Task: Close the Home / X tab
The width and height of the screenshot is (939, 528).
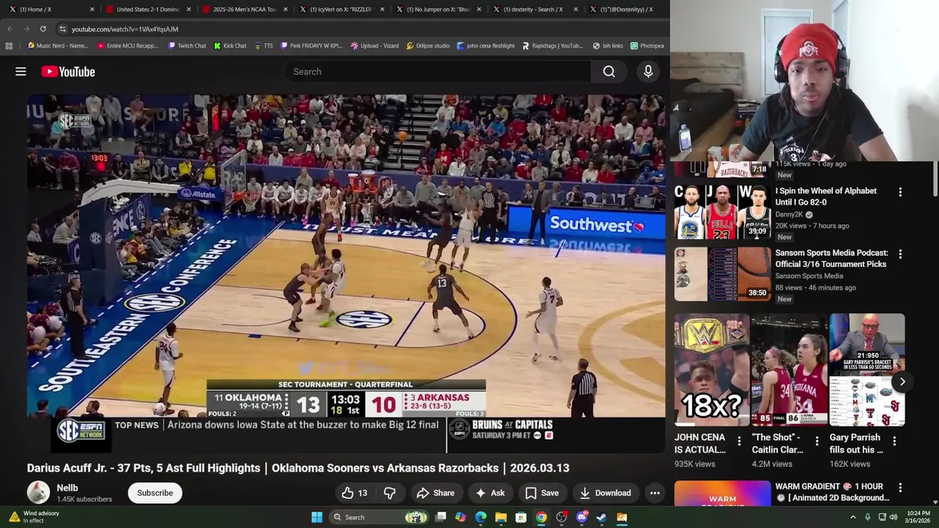Action: click(92, 10)
